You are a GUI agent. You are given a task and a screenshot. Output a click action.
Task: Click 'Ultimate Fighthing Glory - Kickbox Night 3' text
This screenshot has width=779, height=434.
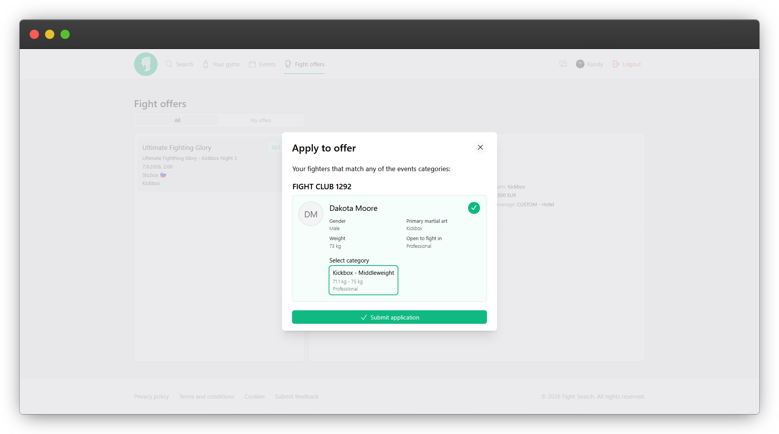190,158
